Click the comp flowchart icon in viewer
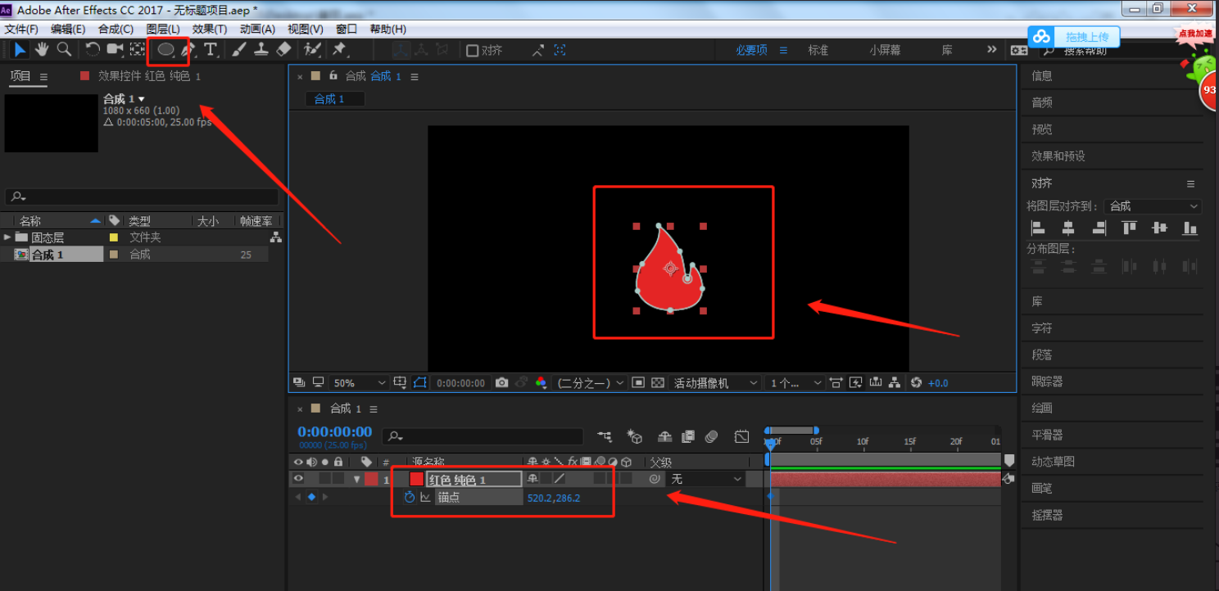Image resolution: width=1219 pixels, height=591 pixels. [895, 382]
